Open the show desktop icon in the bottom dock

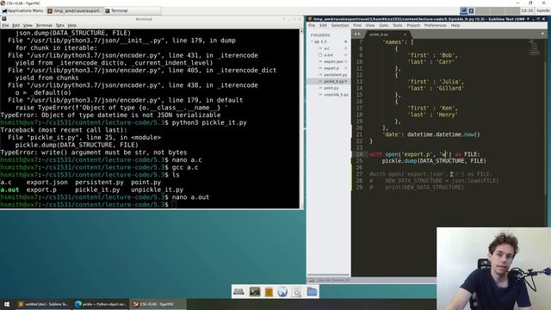[238, 292]
